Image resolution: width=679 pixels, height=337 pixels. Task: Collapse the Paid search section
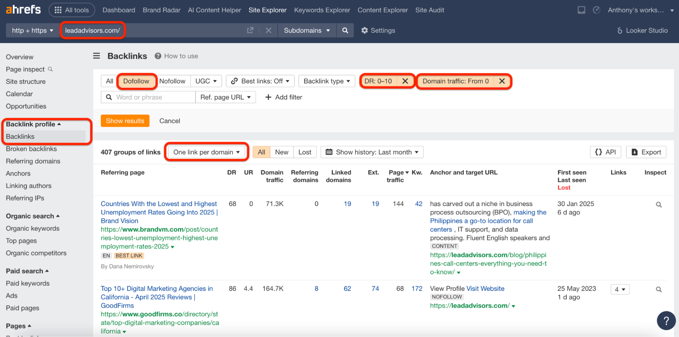click(x=27, y=271)
